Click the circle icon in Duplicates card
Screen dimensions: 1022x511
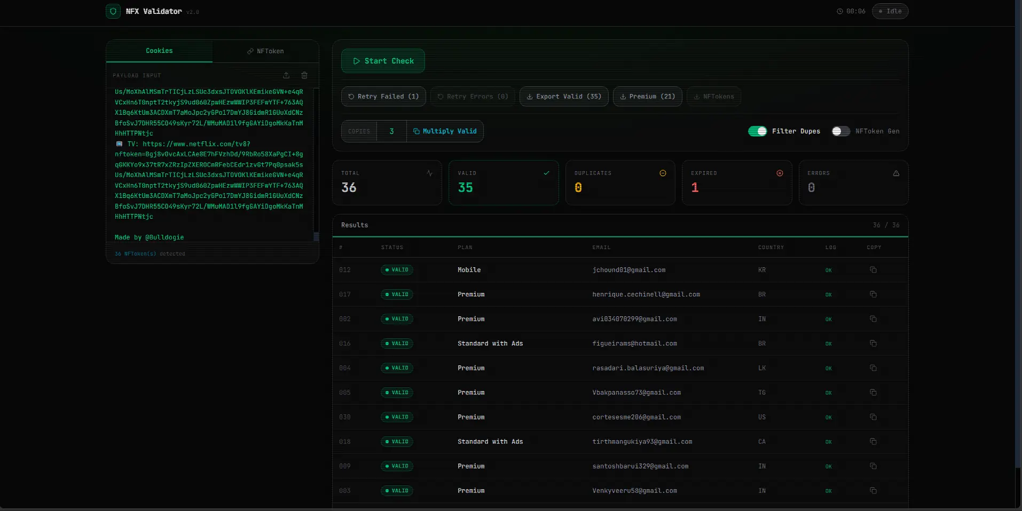point(663,173)
